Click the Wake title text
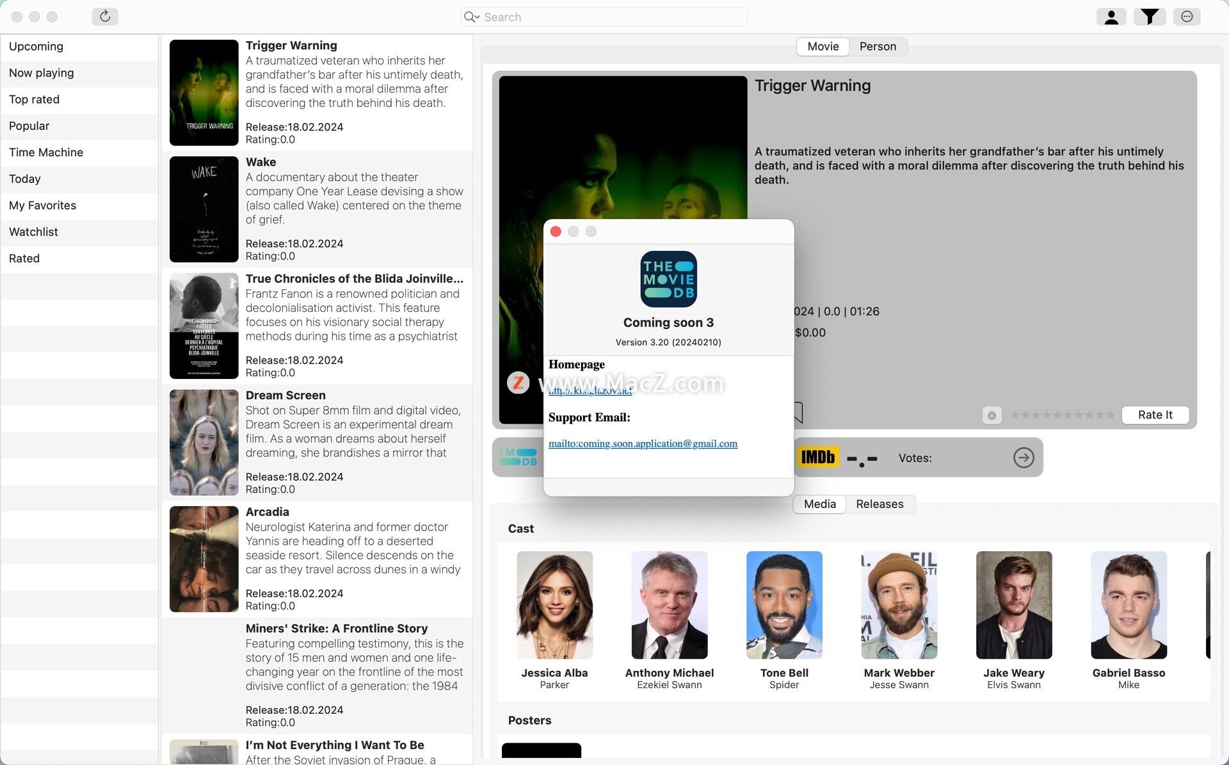Viewport: 1229px width, 765px height. click(x=261, y=163)
